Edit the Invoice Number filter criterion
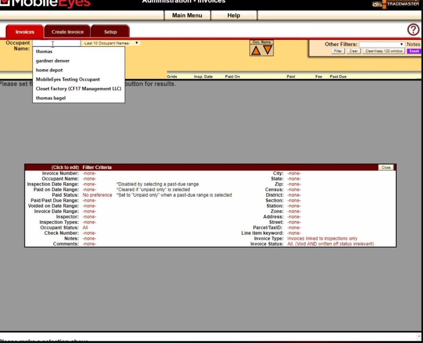The image size is (423, 343). pos(89,173)
